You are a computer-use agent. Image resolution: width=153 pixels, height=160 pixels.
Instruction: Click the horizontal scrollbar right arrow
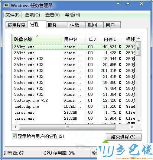[132, 127]
